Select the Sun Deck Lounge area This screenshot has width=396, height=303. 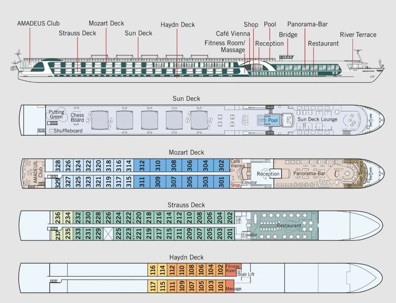(317, 119)
